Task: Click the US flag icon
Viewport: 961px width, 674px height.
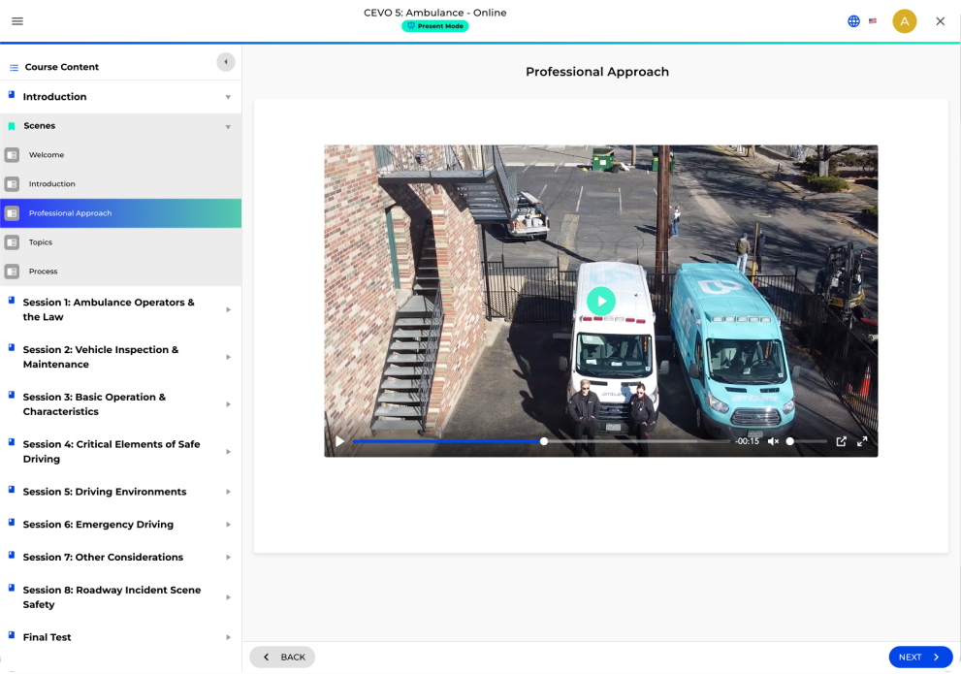Action: tap(873, 20)
